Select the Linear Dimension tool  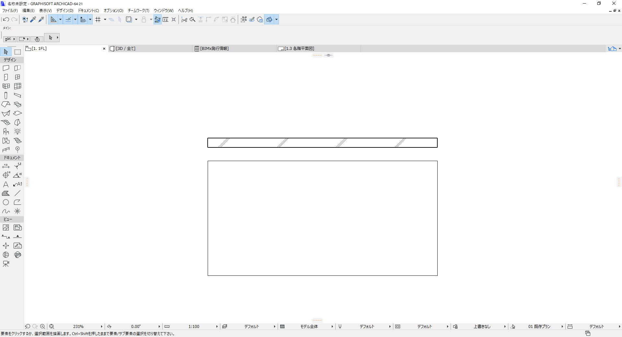tap(6, 166)
